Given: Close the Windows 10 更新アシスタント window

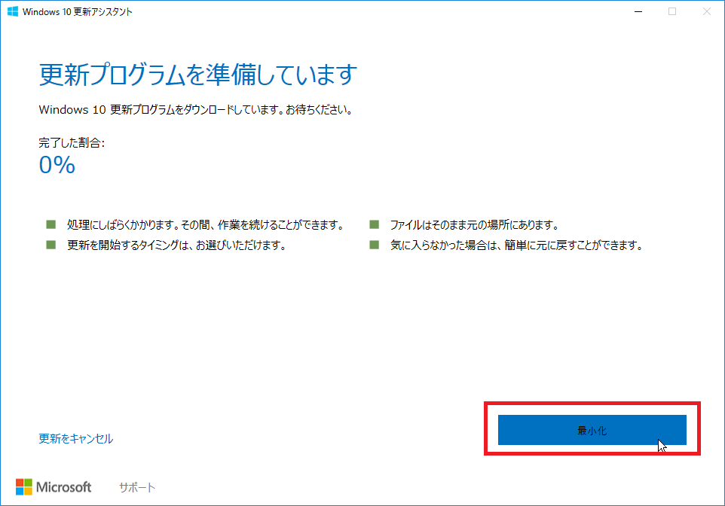Looking at the screenshot, I should coord(706,11).
